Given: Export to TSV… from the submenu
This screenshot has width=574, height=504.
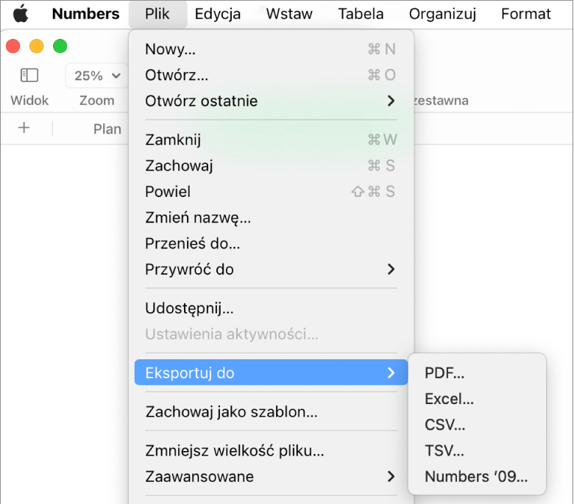Looking at the screenshot, I should tap(477, 450).
